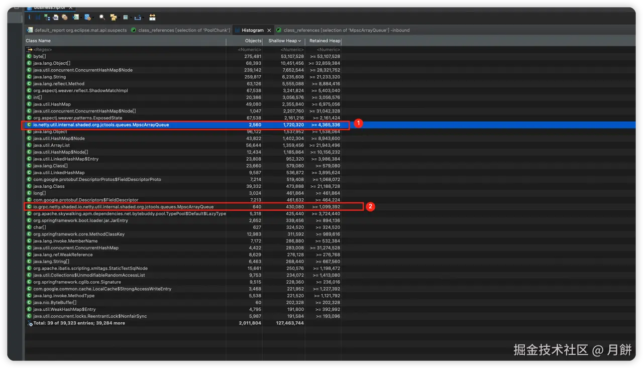The height and width of the screenshot is (368, 643).
Task: Select java.util.concurrent.ConcurrentHashMap$Node class name
Action: pos(83,70)
